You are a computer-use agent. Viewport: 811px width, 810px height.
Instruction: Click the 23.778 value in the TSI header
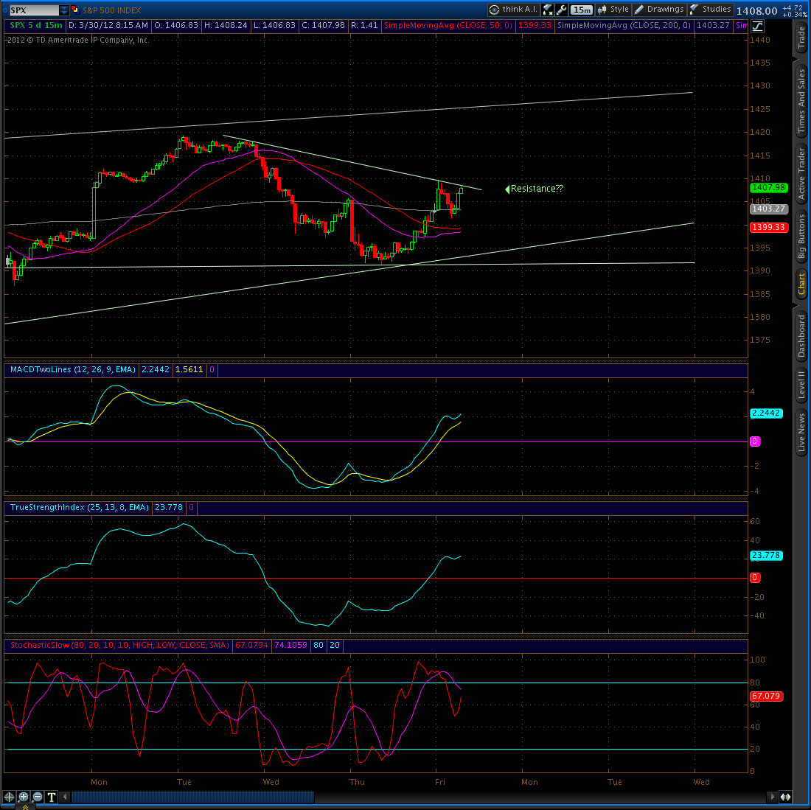169,508
